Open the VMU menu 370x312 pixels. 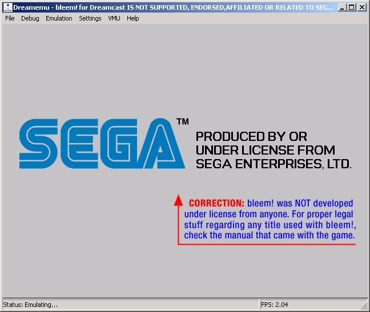114,18
